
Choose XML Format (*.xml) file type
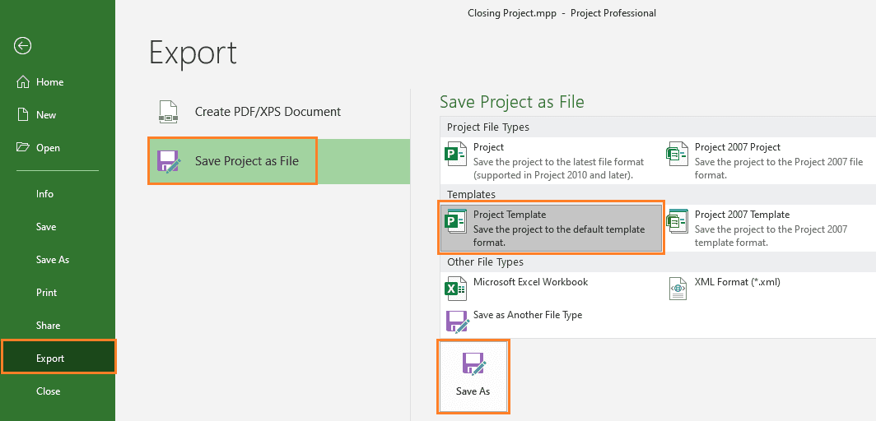[x=770, y=289]
